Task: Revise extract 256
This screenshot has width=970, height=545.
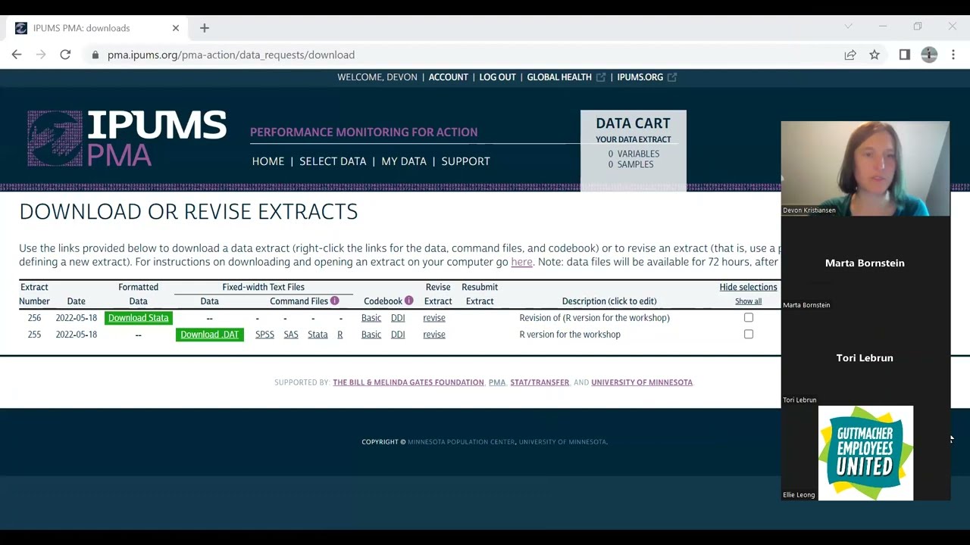Action: (434, 318)
